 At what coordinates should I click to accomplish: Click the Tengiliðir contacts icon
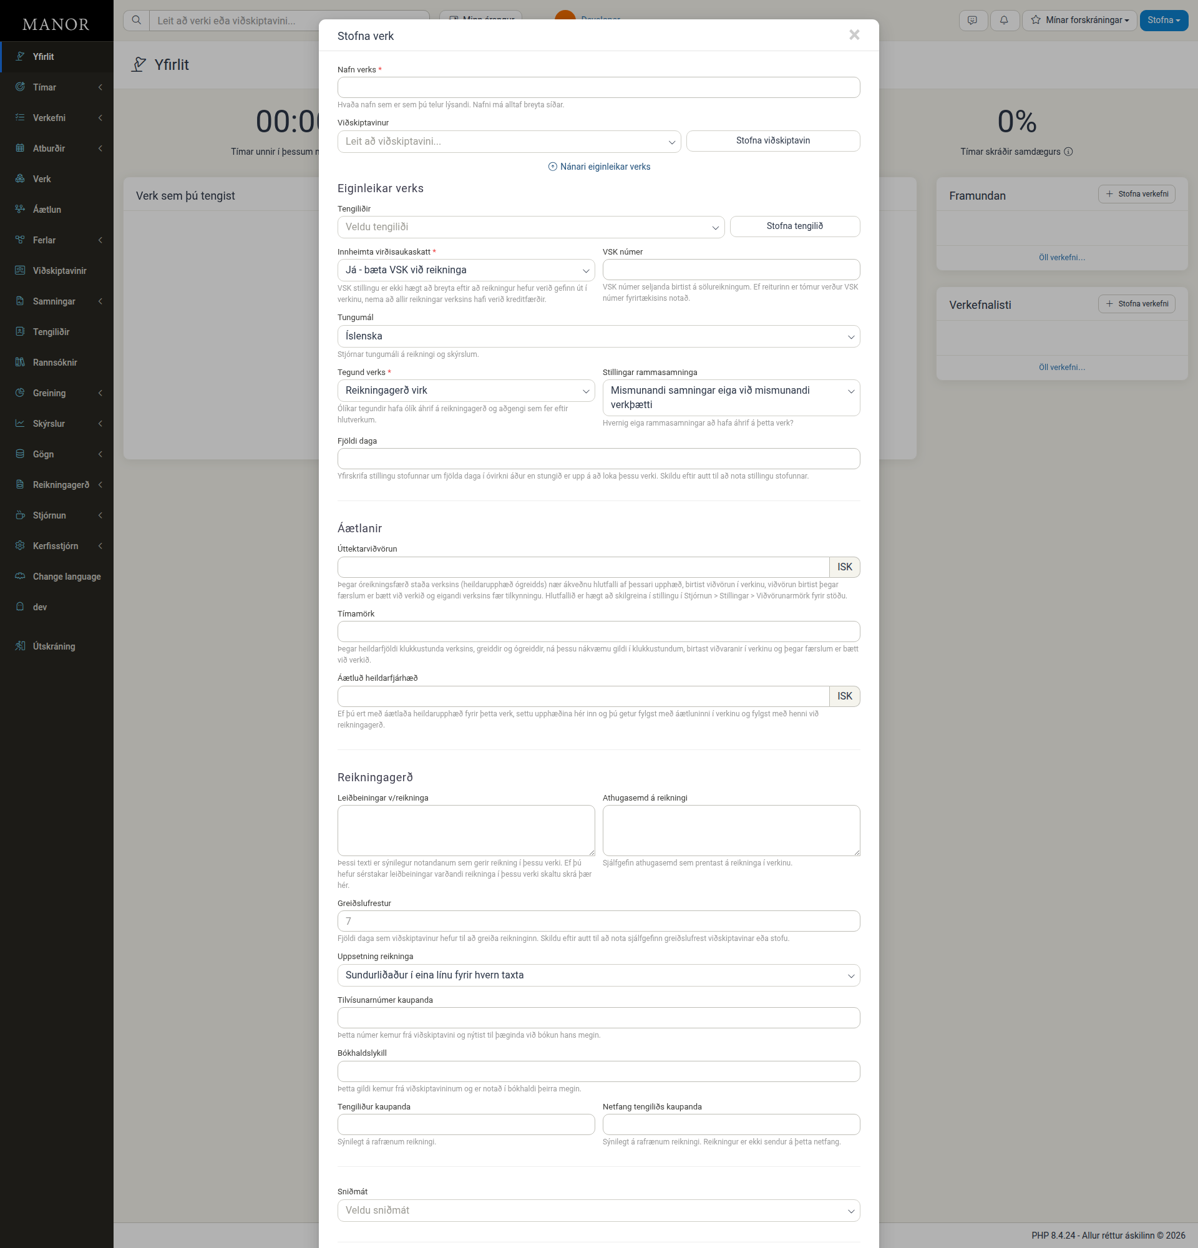(21, 332)
